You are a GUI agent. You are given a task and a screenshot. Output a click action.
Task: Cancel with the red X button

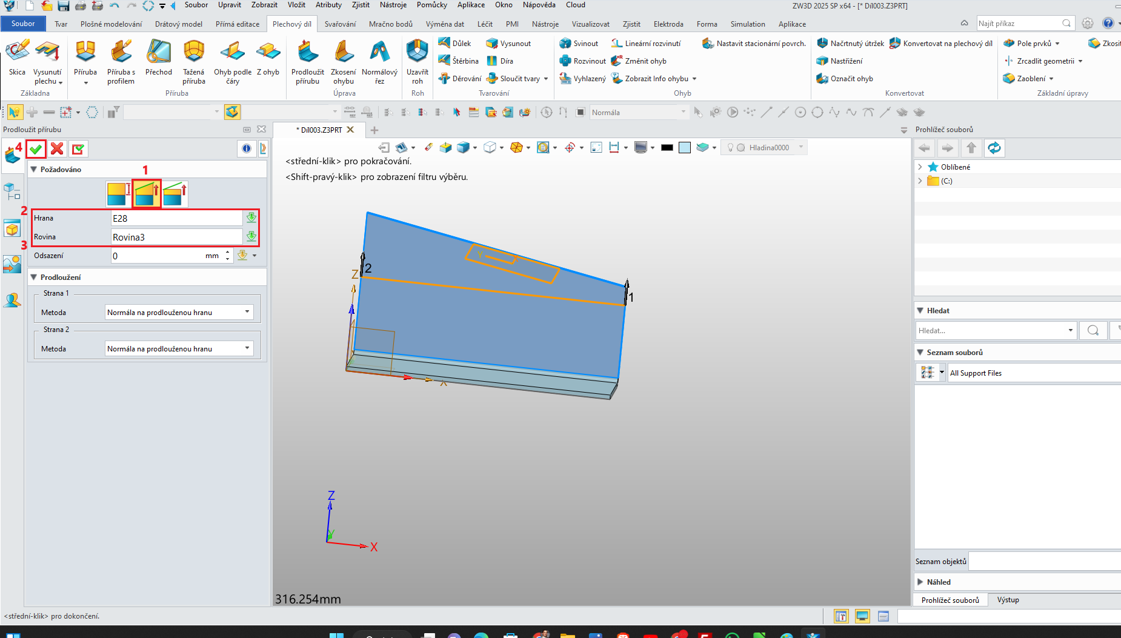[x=57, y=148]
